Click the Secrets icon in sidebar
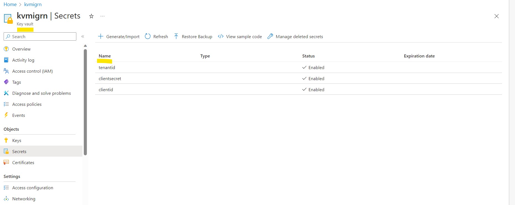Image resolution: width=515 pixels, height=205 pixels. click(6, 151)
